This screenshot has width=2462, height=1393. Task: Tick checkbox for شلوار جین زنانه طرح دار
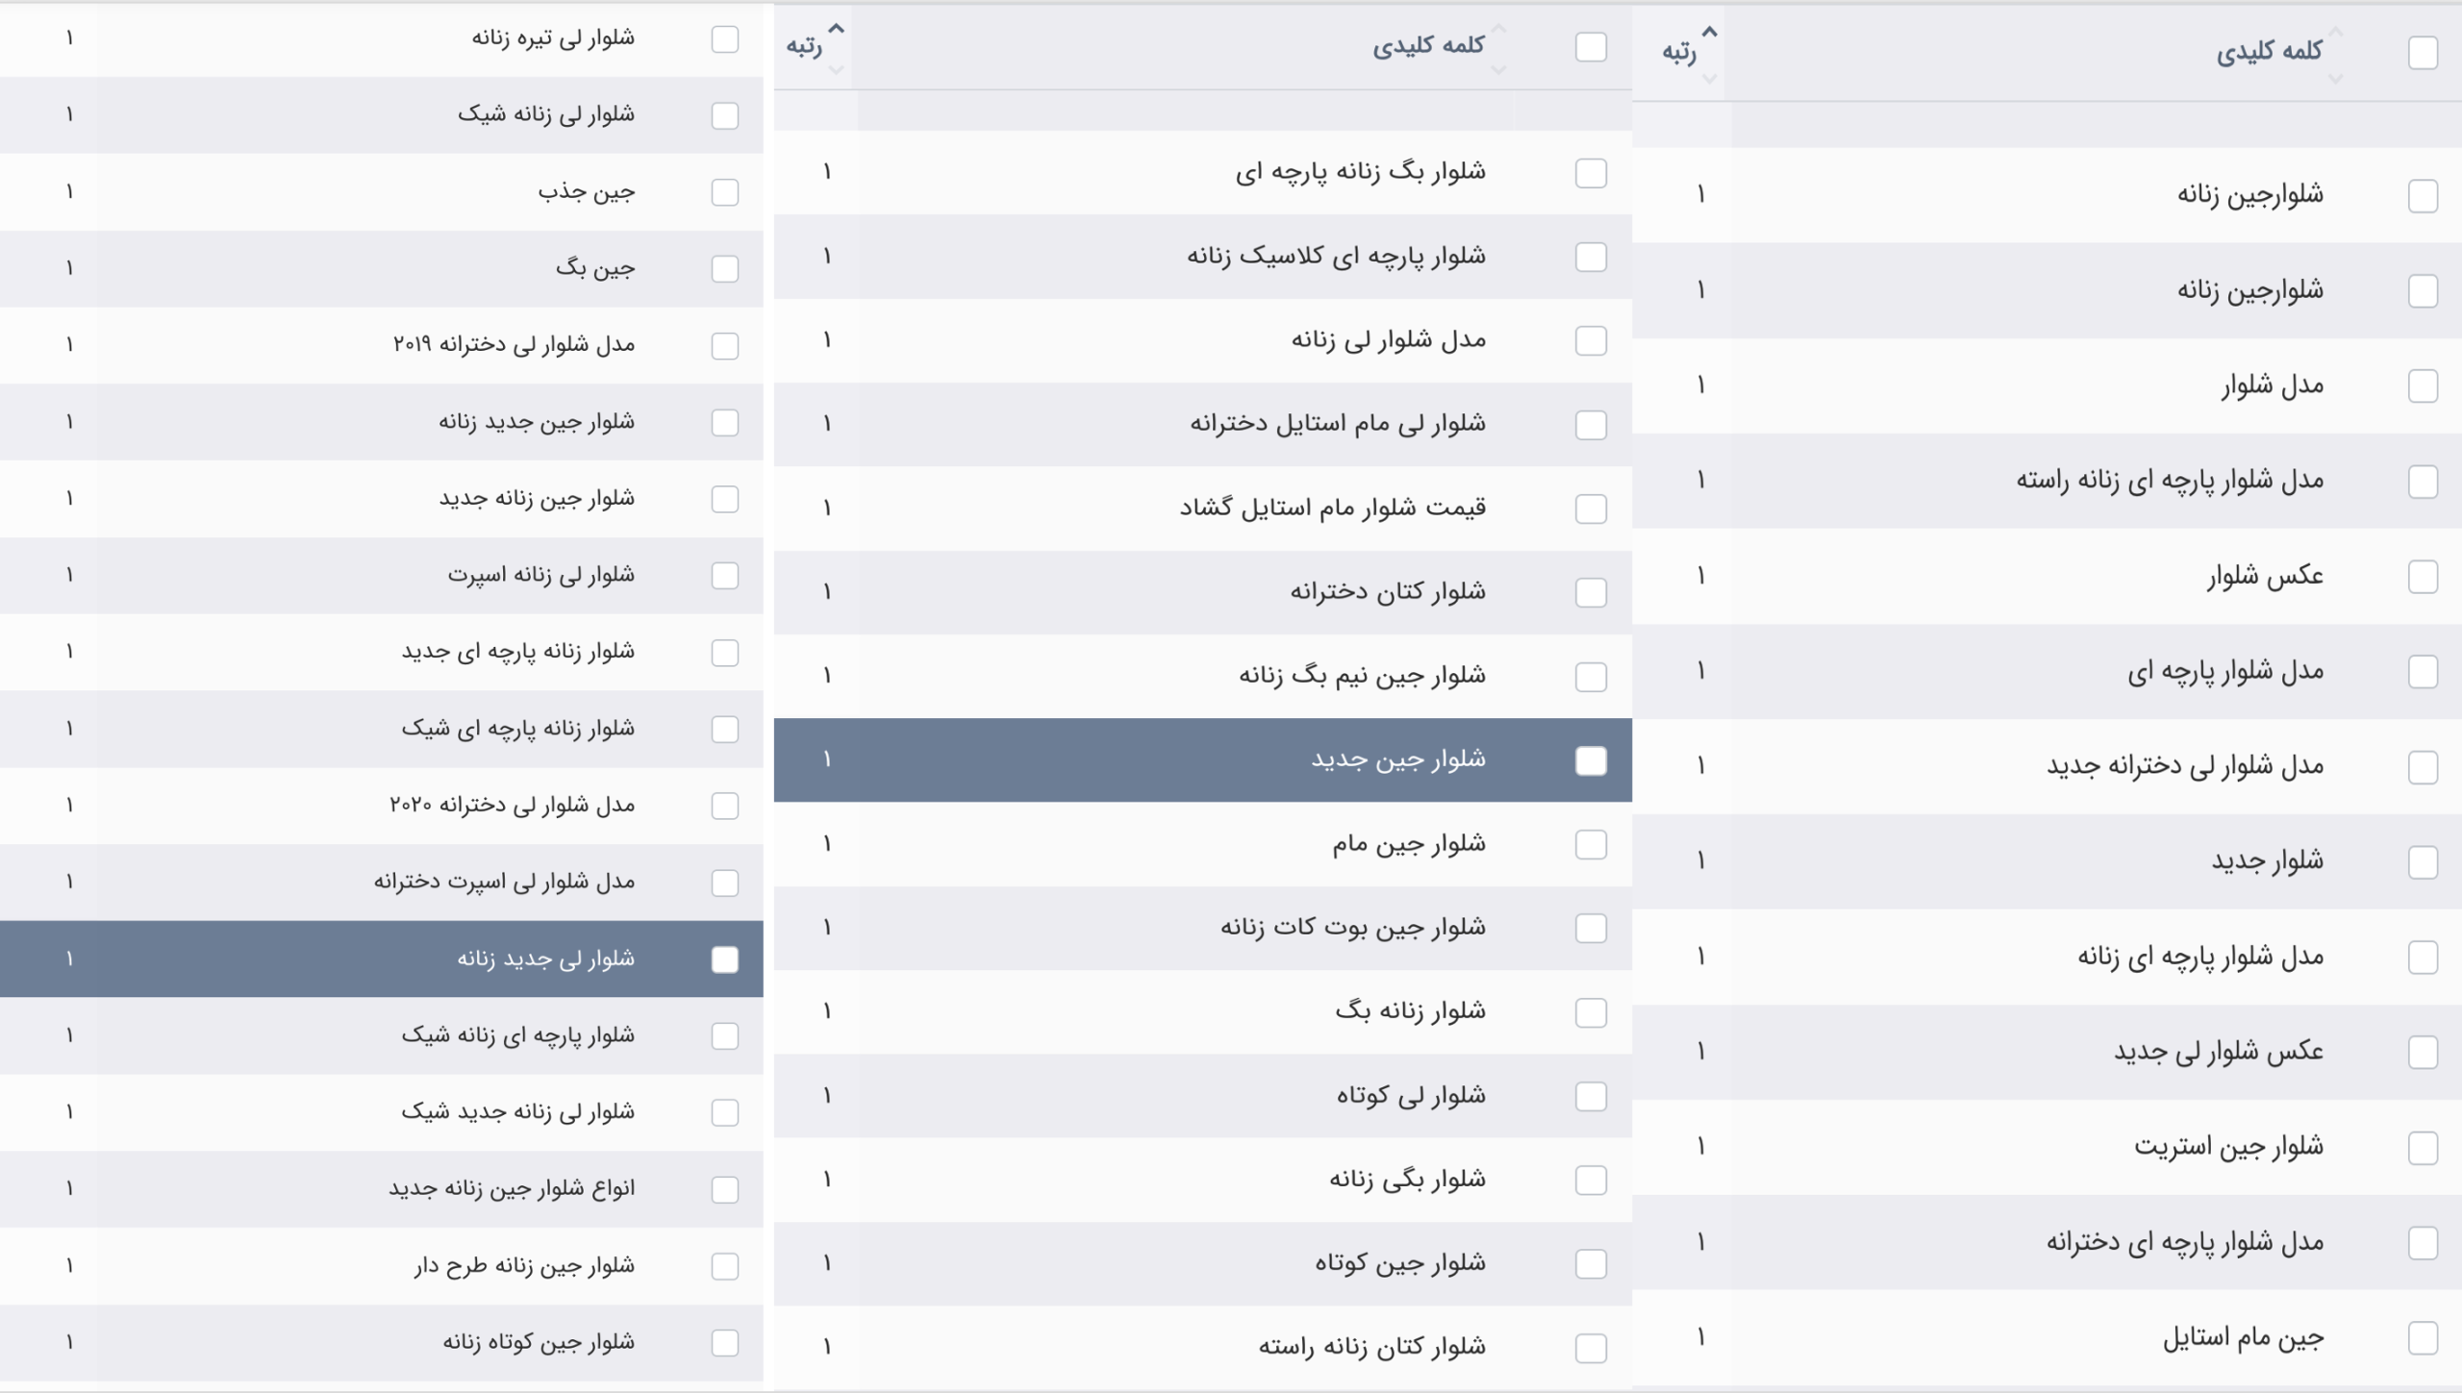click(724, 1266)
